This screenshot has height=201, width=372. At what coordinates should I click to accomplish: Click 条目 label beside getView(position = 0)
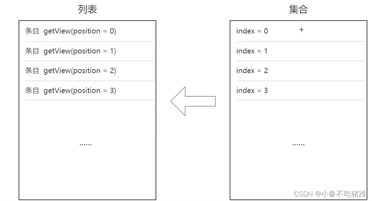pos(32,31)
